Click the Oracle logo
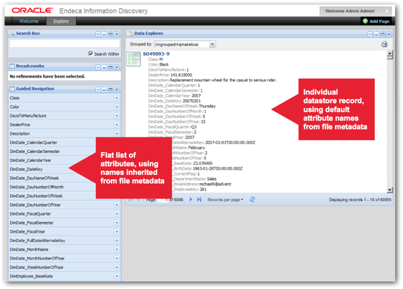 (x=32, y=11)
